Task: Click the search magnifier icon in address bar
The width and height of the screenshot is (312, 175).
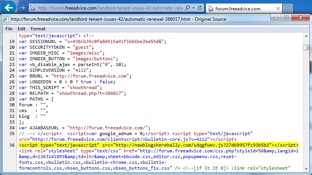Action: pos(187,8)
